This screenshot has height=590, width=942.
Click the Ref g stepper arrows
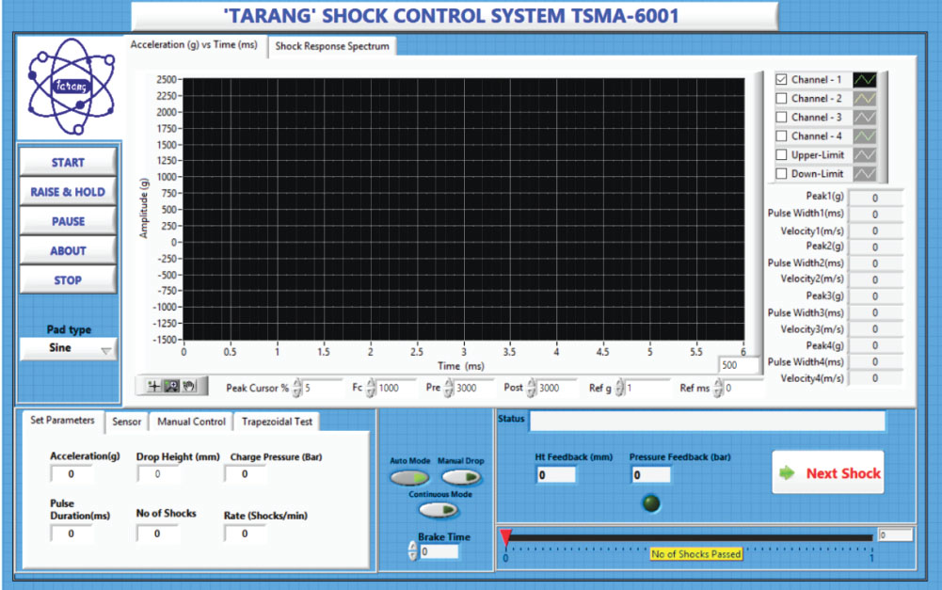click(619, 388)
